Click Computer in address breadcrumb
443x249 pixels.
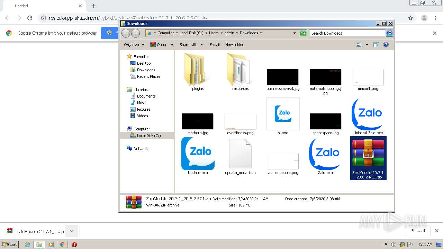point(165,33)
